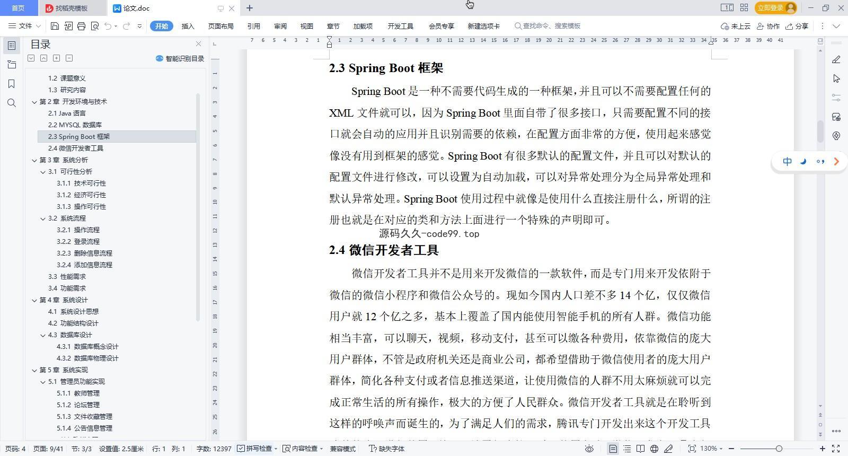Select the 审阅 ribbon tab
Screen dimensions: 848x456
click(x=280, y=26)
